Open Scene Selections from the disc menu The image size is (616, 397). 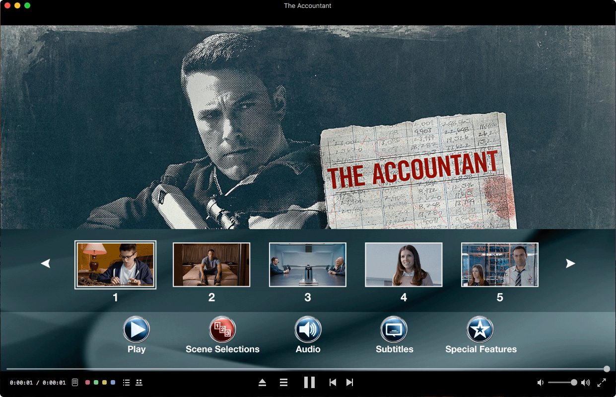pos(222,329)
